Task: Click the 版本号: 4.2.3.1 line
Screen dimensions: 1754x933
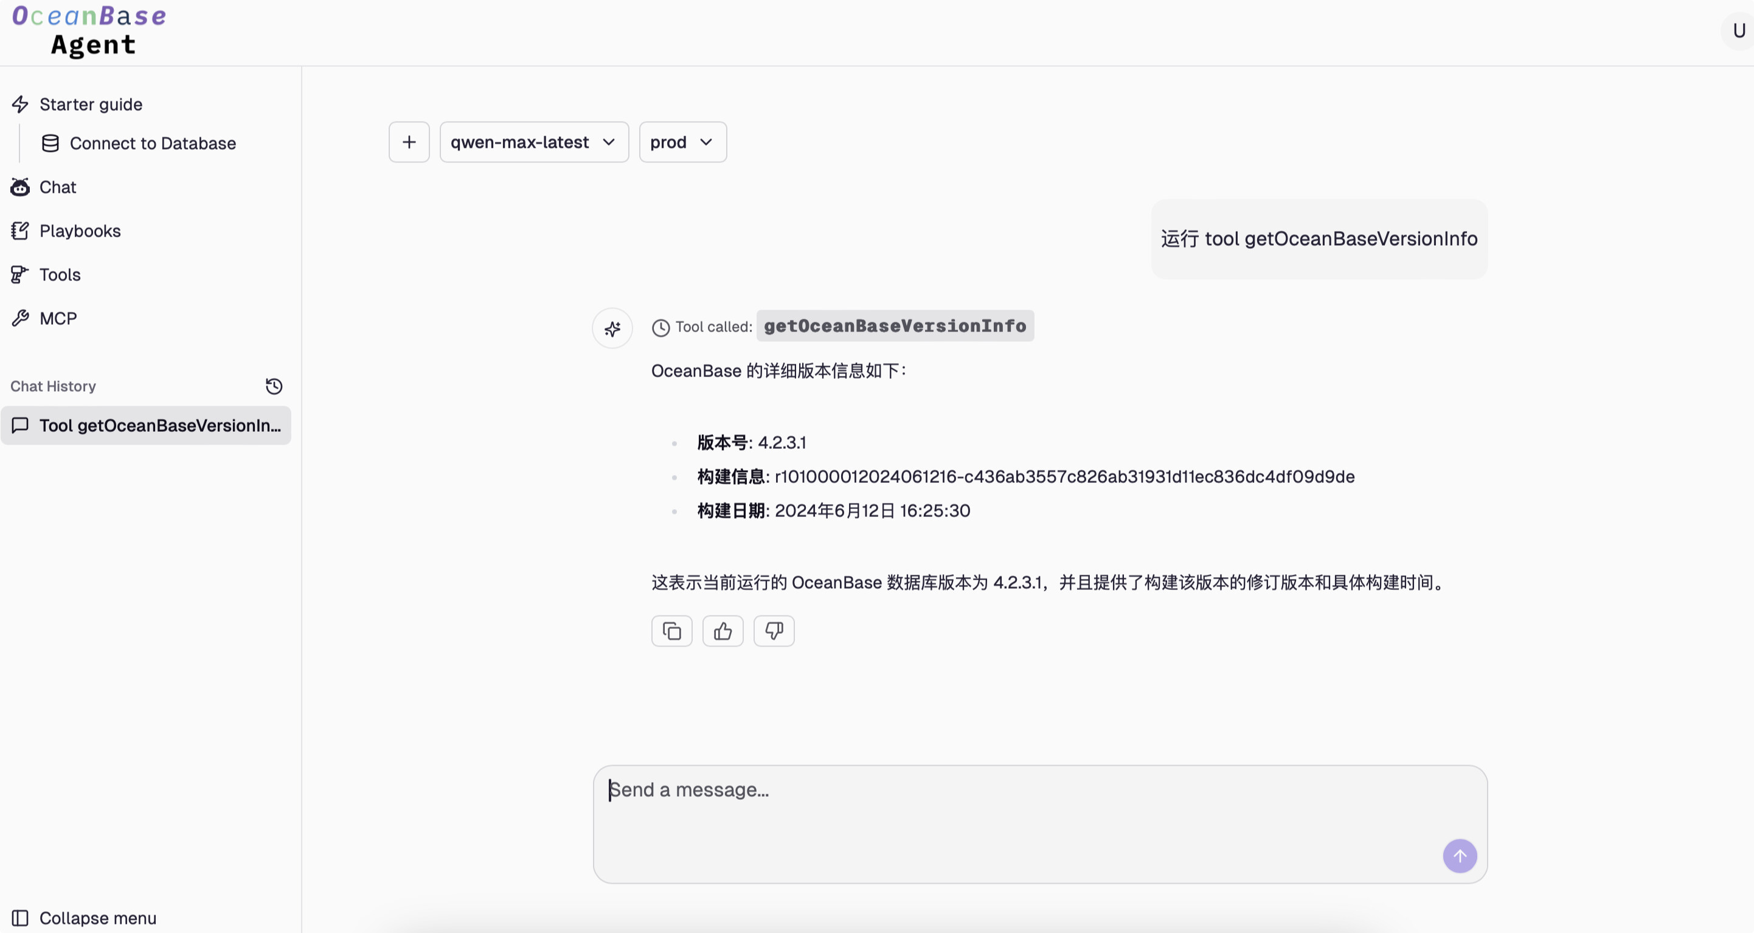Action: (x=752, y=443)
